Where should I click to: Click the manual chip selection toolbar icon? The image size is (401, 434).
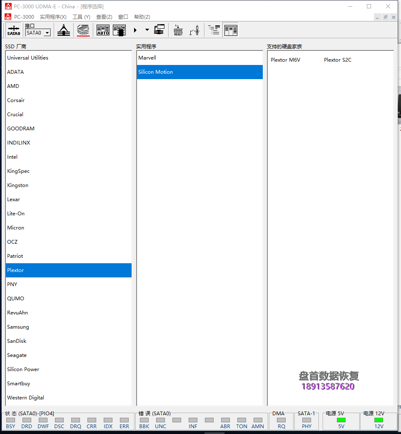119,30
